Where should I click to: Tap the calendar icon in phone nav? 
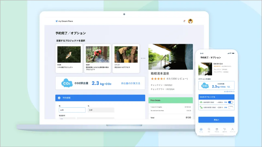coord(217,129)
